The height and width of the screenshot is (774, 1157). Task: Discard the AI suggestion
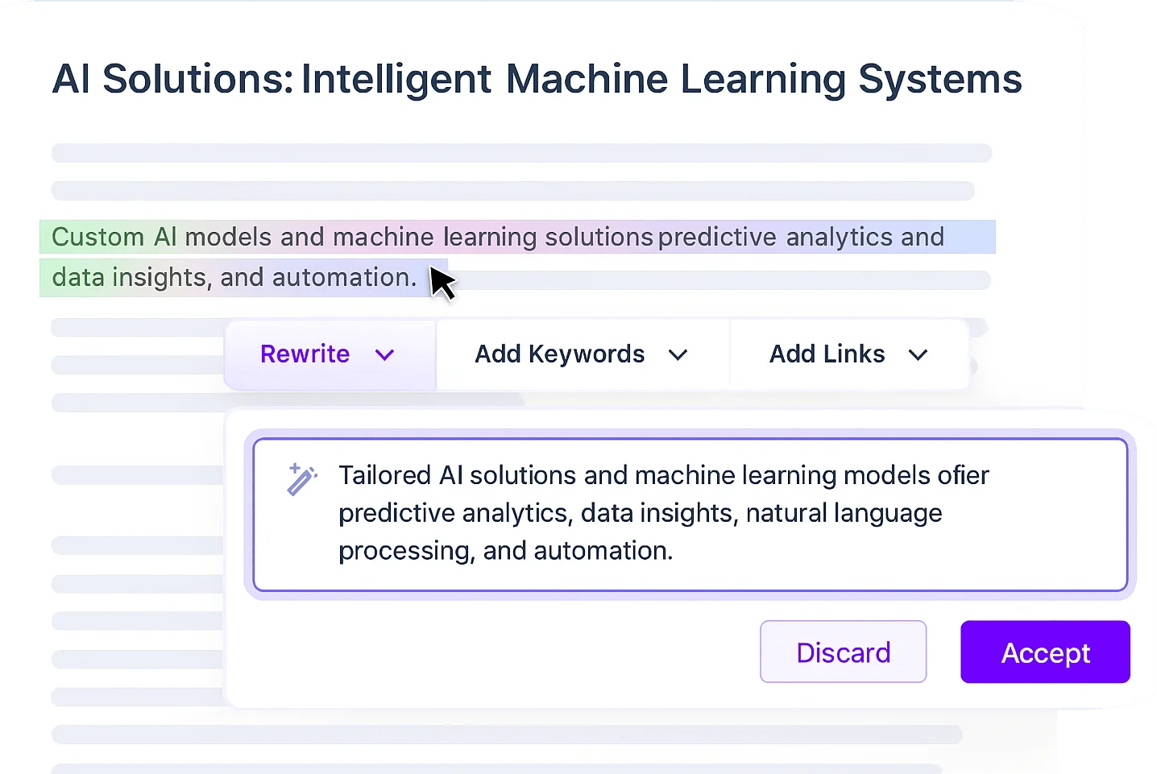pyautogui.click(x=843, y=652)
